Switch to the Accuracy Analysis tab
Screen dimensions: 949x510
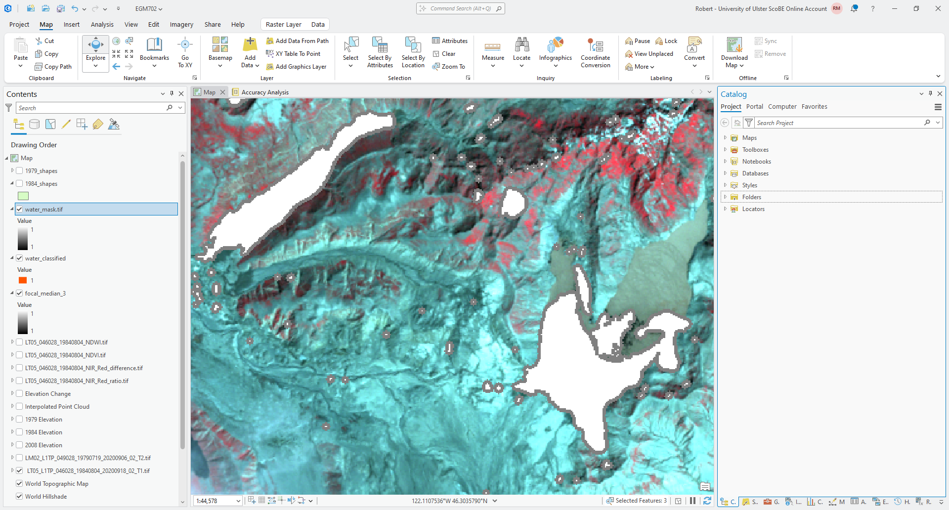tap(264, 92)
